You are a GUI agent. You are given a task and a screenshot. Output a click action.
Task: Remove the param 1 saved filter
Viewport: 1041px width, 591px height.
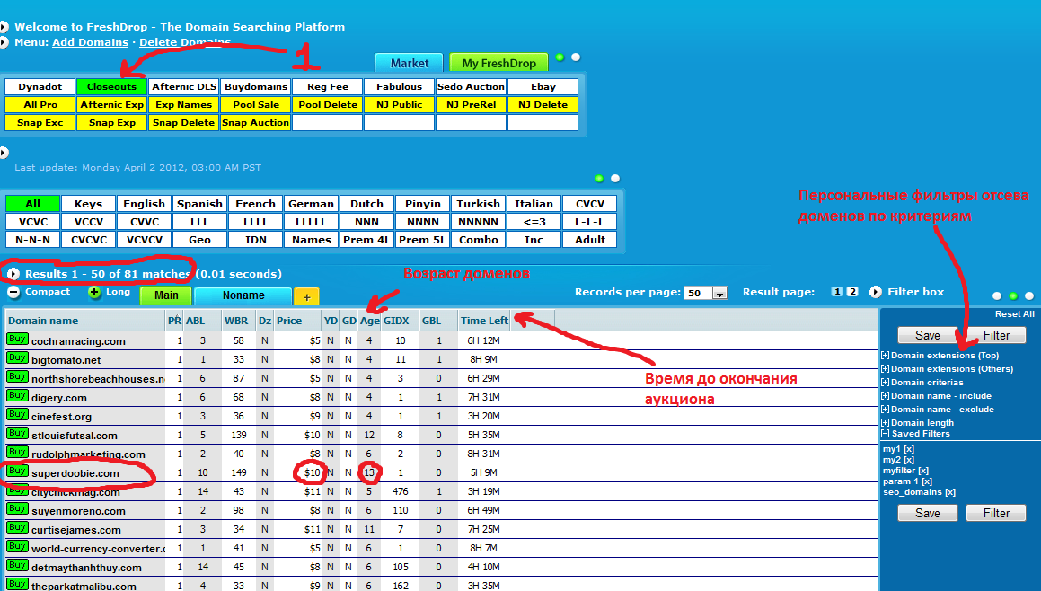coord(927,481)
